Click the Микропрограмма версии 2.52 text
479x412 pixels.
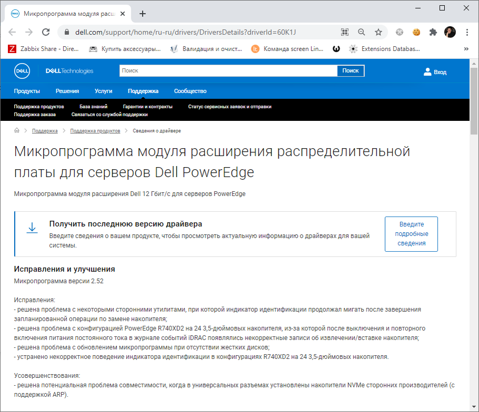click(59, 281)
